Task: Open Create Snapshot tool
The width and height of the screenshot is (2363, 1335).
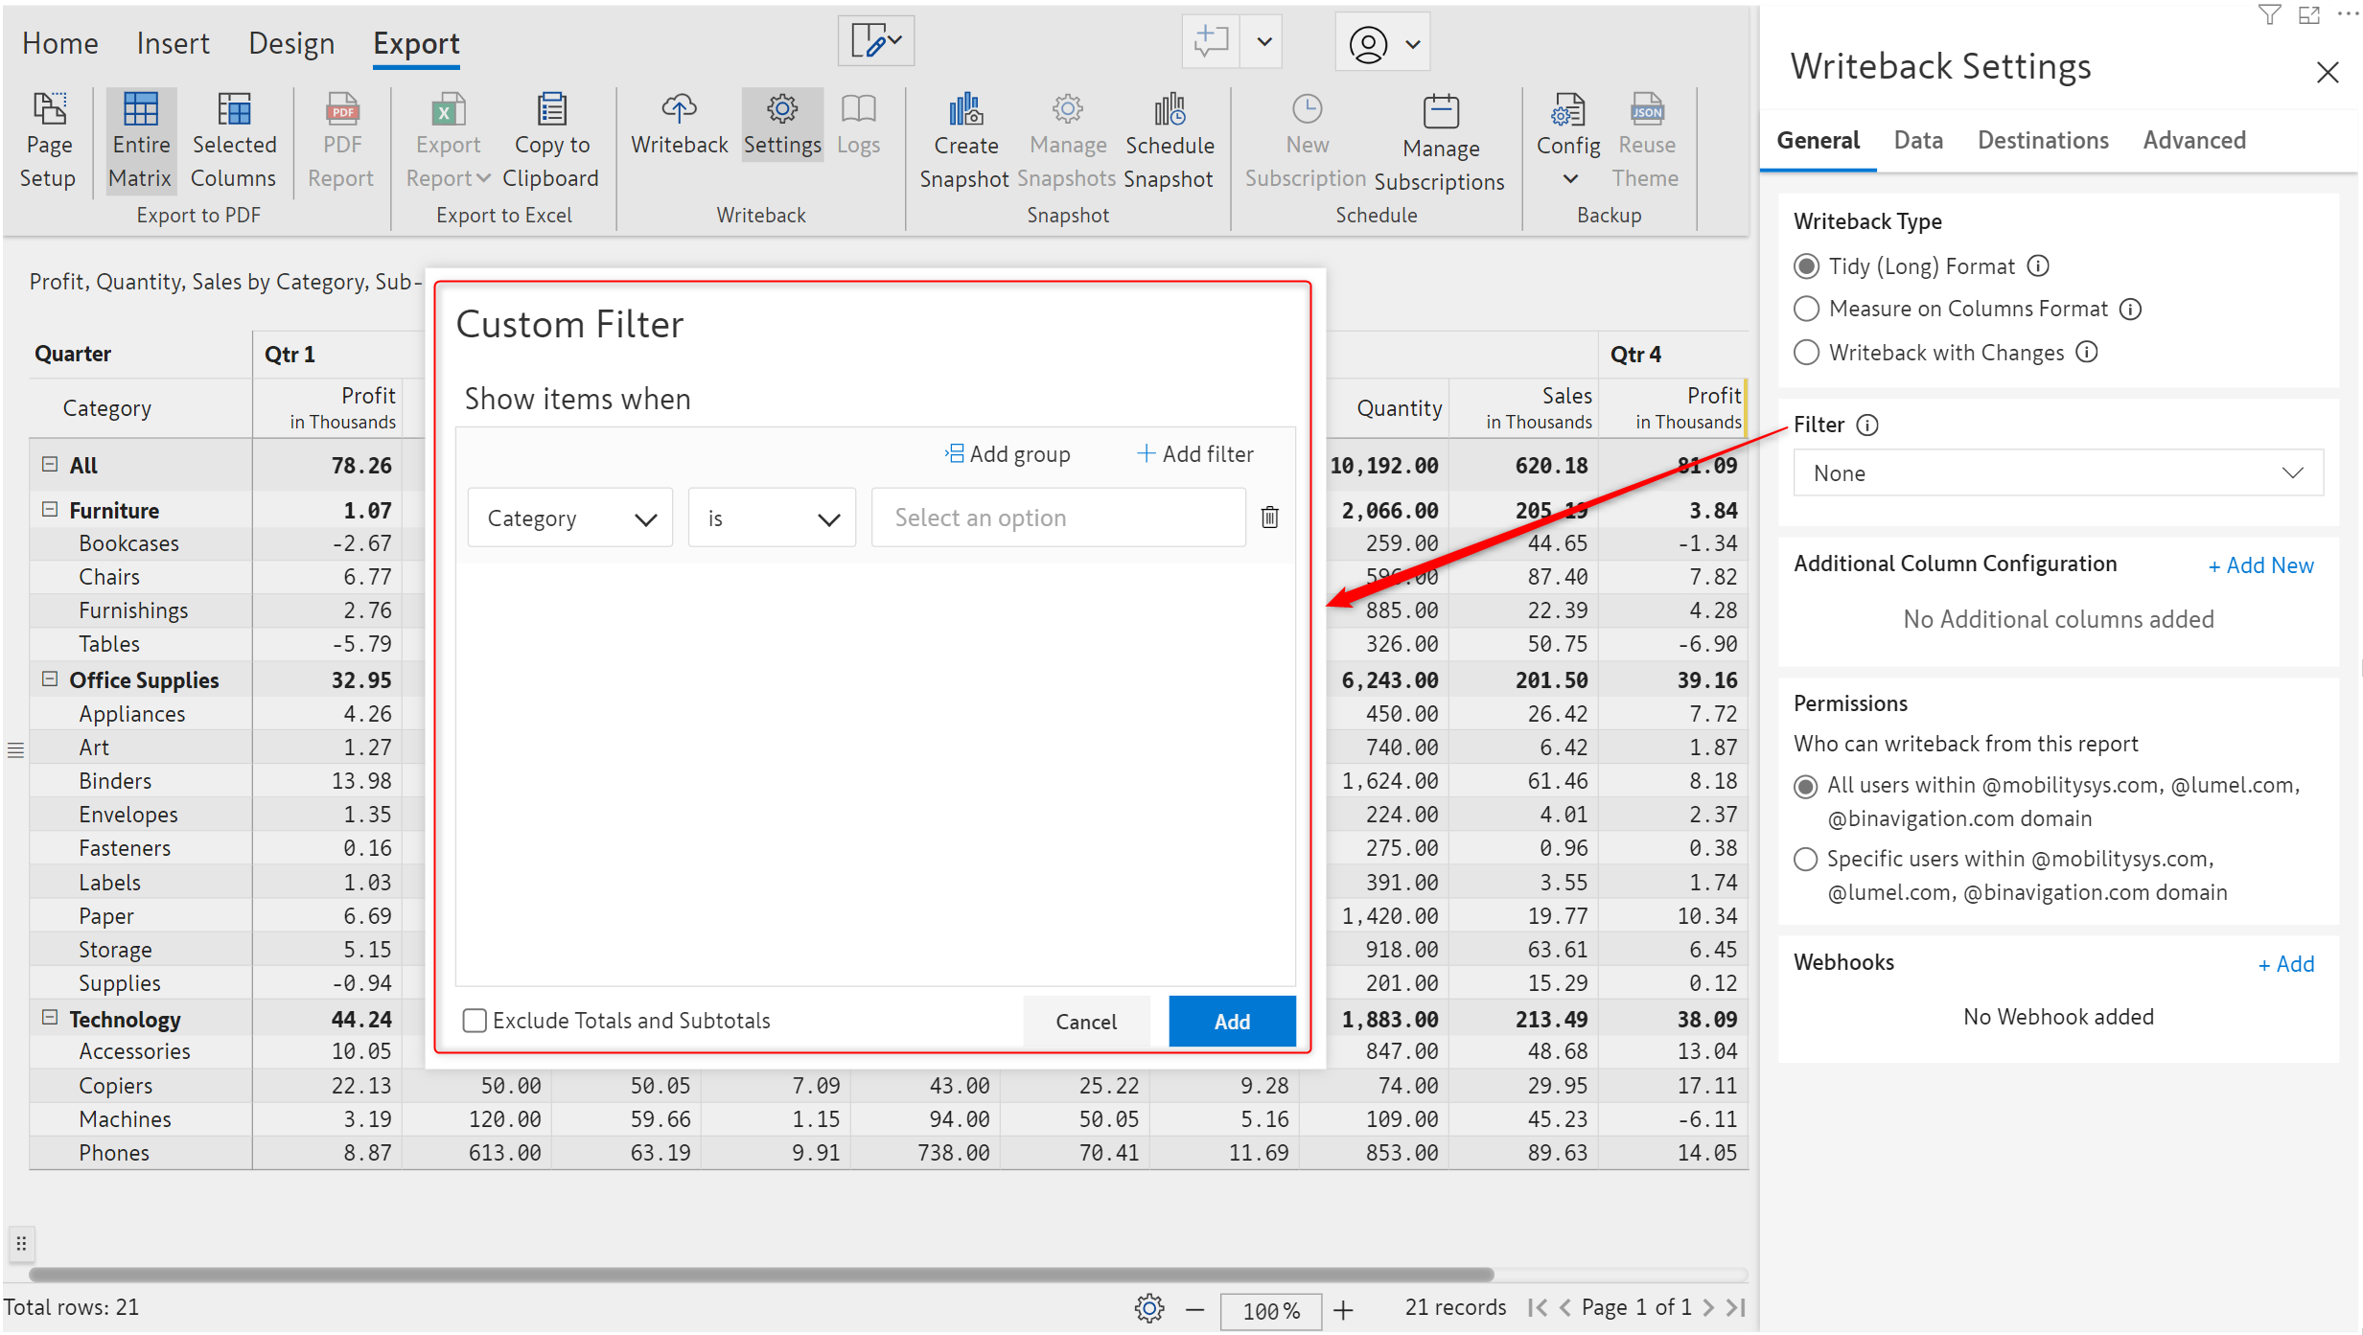Action: point(964,111)
